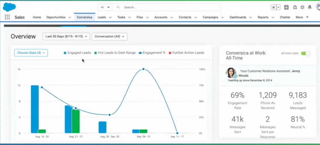Open the notifications bell
The height and width of the screenshot is (145, 320).
(310, 7)
